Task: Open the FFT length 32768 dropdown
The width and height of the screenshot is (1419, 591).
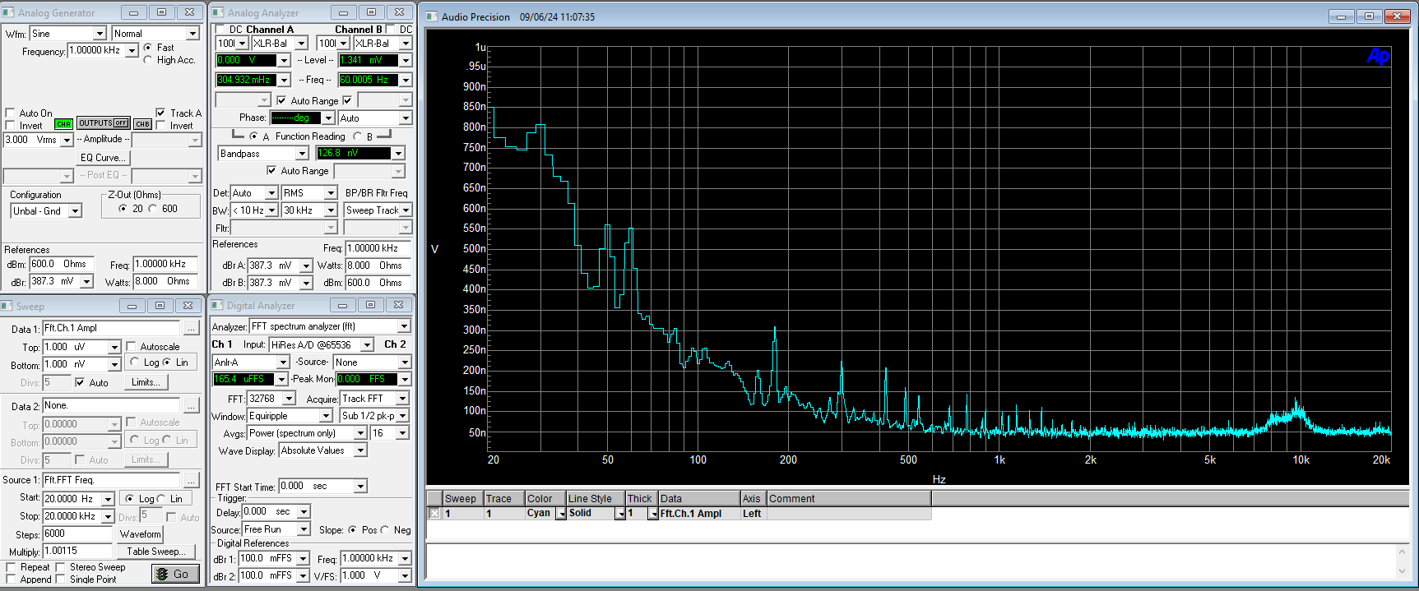Action: point(289,399)
